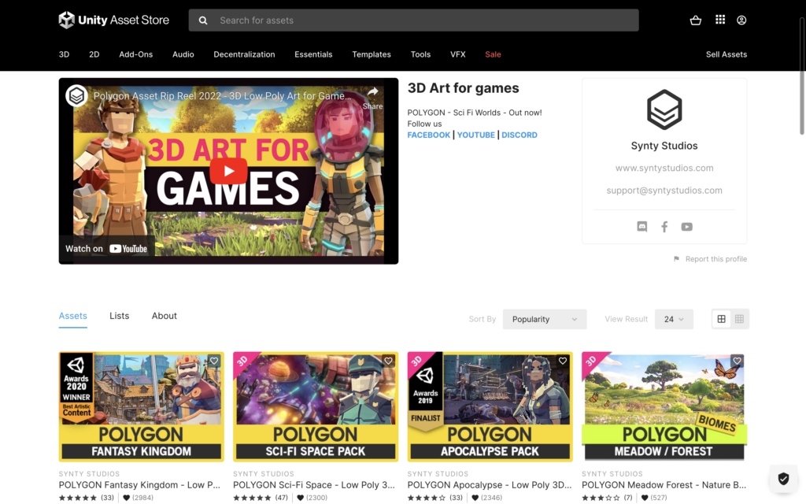Expand the Sort By Popularity dropdown

pos(544,319)
